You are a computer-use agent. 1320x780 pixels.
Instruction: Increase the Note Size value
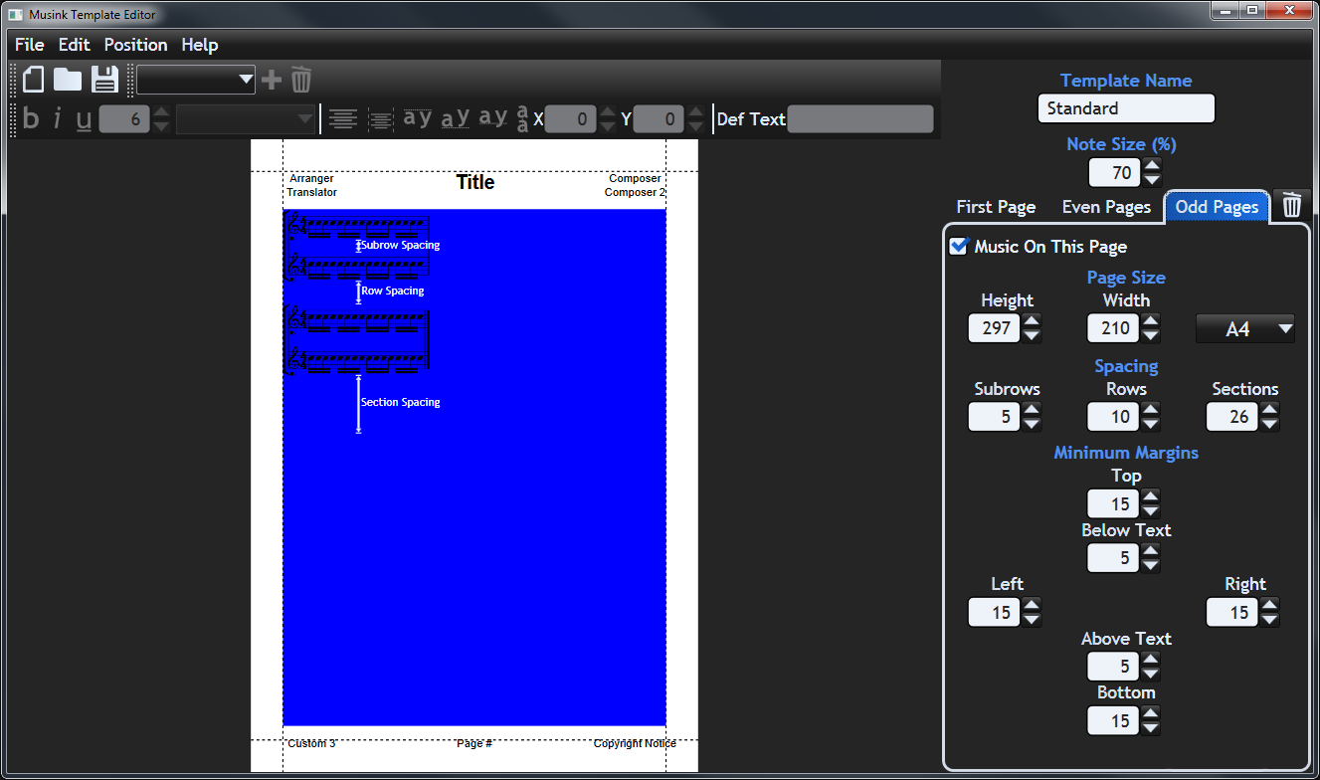point(1152,166)
